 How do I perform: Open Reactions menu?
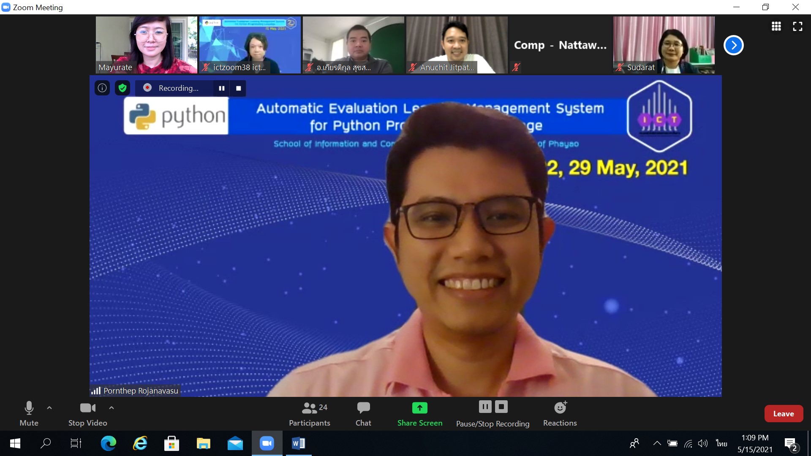pyautogui.click(x=560, y=414)
